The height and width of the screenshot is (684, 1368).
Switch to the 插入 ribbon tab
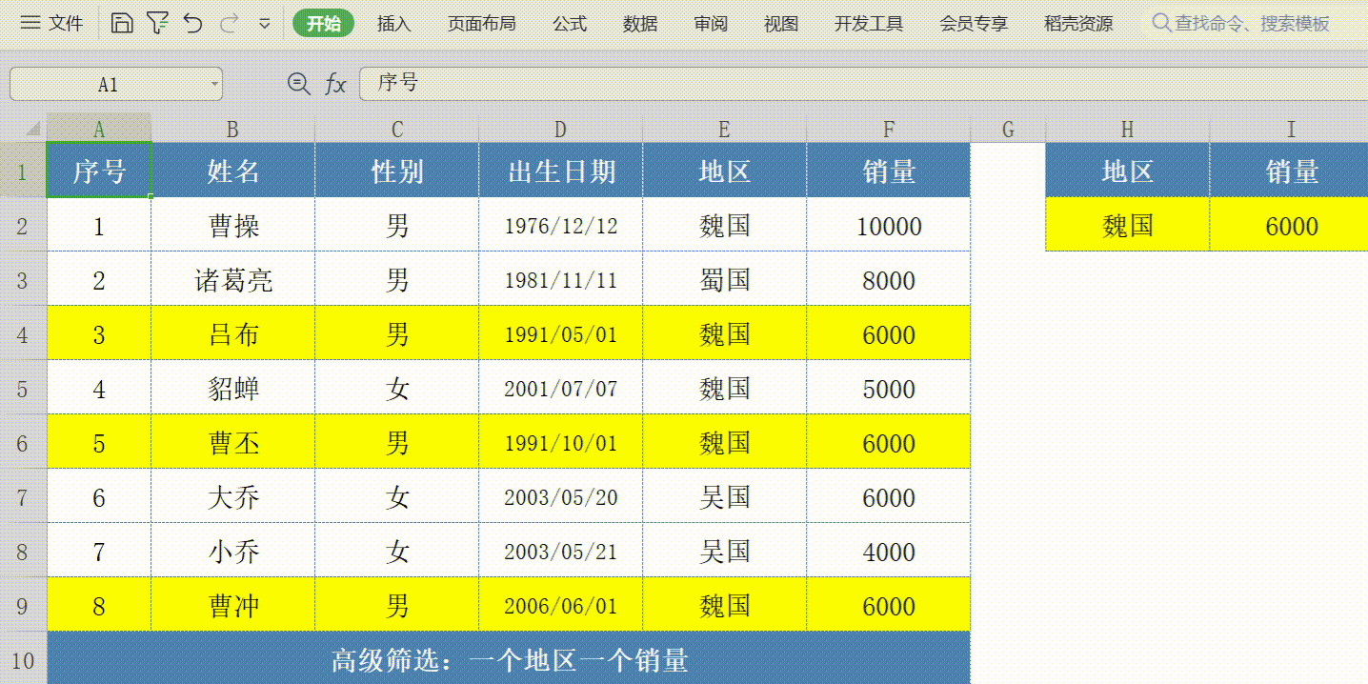point(393,23)
